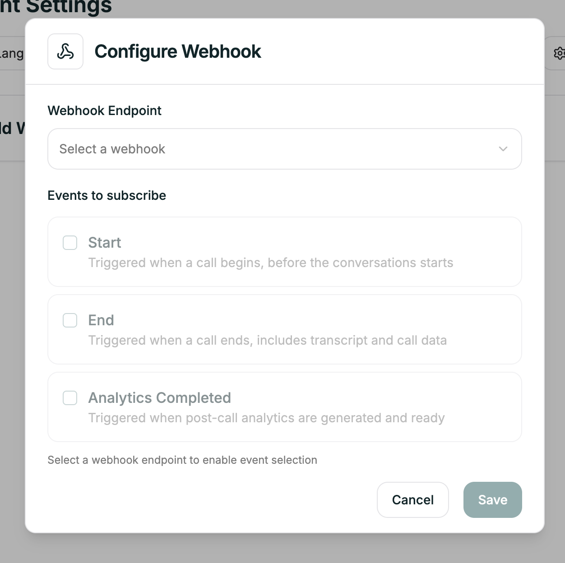
Task: Click the Configure Webhook dialog title
Action: click(177, 51)
